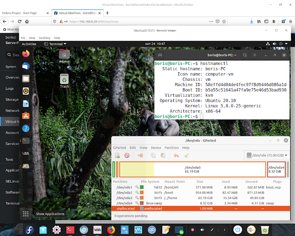Click the GParted Undo last operation icon
Image resolution: width=295 pixels, height=236 pixels.
176,155
